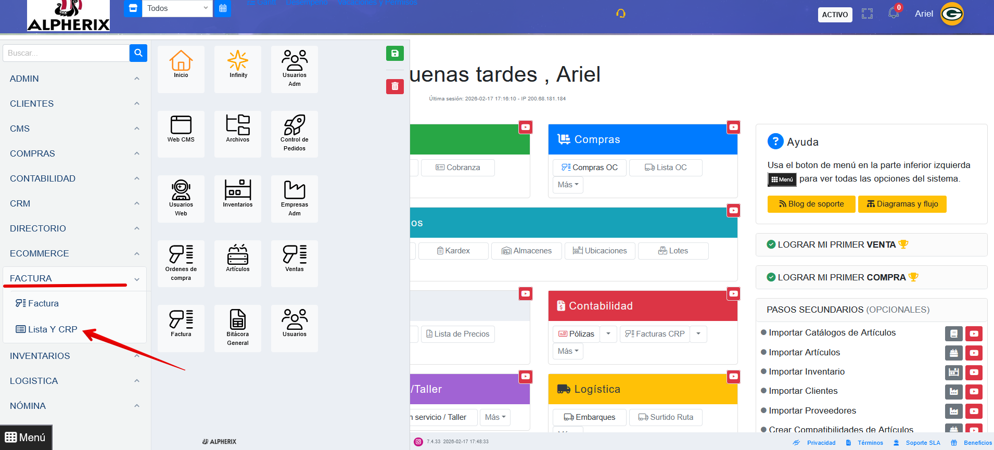Click the Blog de soporte button
Image resolution: width=994 pixels, height=450 pixels.
point(811,204)
